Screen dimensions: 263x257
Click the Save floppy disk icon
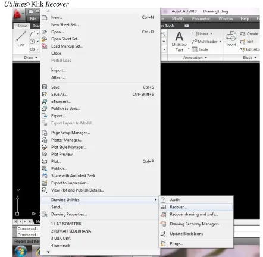point(45,87)
